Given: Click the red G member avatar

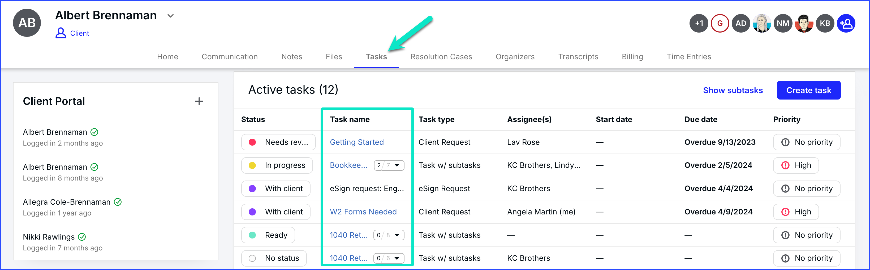Looking at the screenshot, I should click(720, 24).
